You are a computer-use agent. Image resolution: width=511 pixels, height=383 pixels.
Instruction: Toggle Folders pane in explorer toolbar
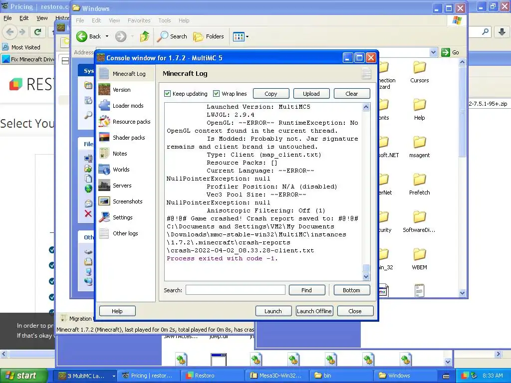[208, 36]
